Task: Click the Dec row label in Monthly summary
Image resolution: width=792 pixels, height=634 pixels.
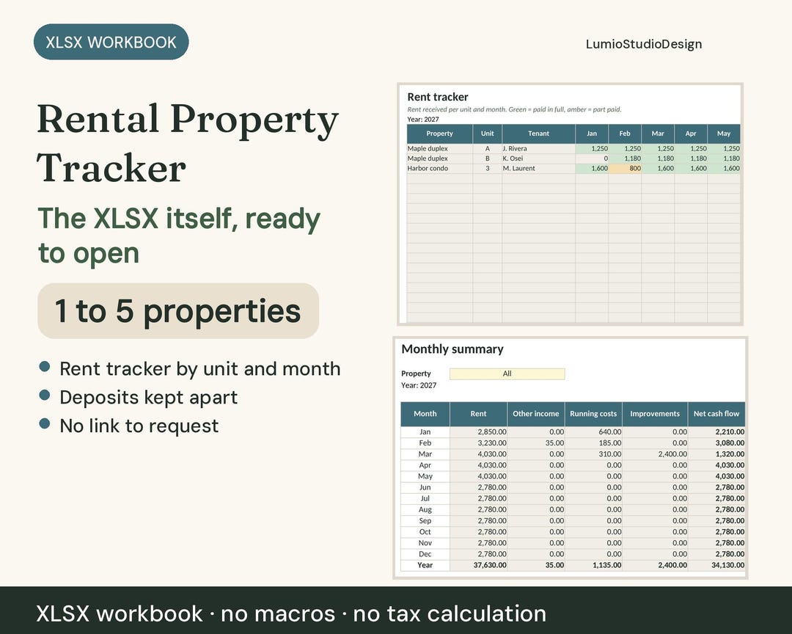Action: tap(425, 554)
